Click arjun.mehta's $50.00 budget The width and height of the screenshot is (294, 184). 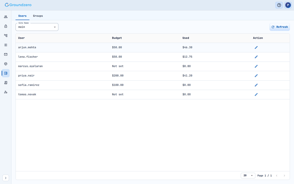click(117, 47)
